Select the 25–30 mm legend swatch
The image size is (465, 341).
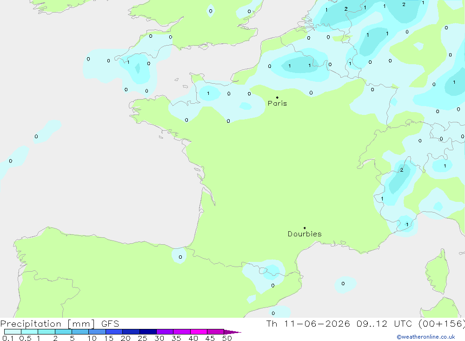pos(148,332)
